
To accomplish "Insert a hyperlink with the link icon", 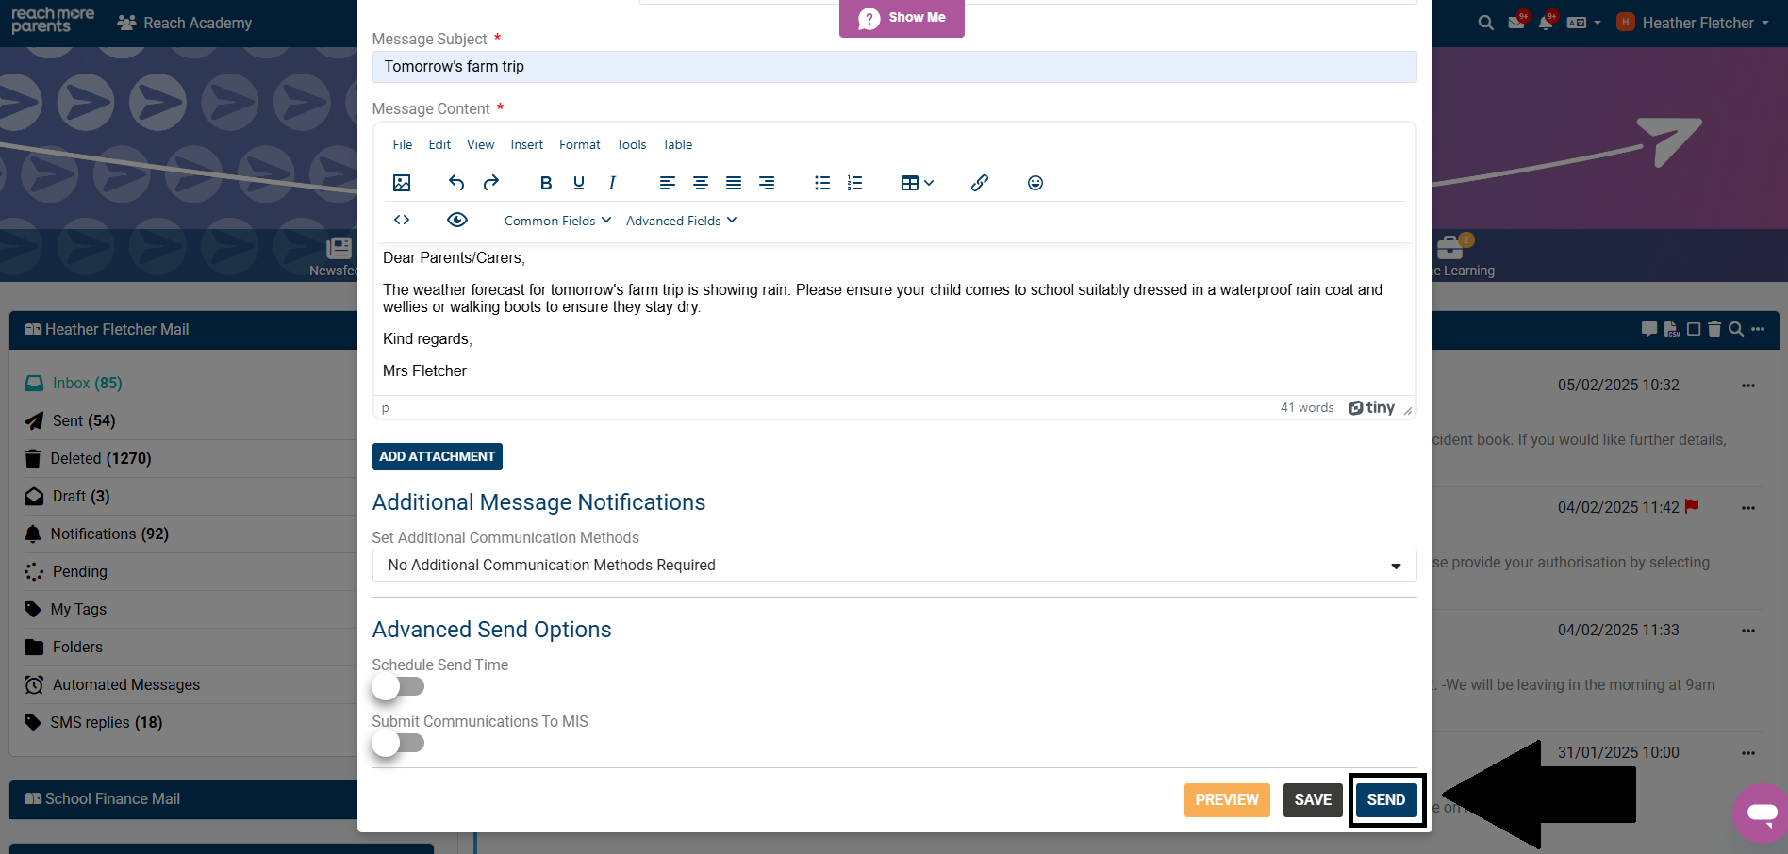I will (x=979, y=182).
